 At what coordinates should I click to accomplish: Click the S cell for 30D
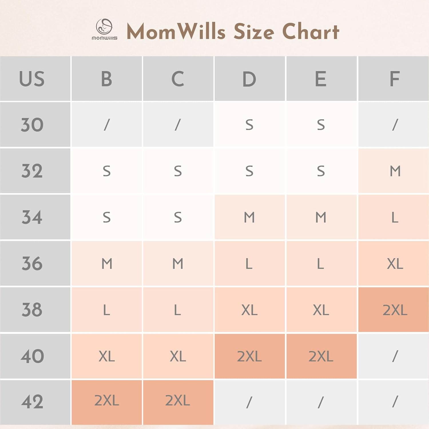(x=249, y=125)
